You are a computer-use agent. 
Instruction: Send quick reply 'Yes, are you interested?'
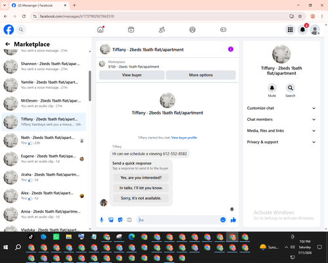(x=141, y=178)
